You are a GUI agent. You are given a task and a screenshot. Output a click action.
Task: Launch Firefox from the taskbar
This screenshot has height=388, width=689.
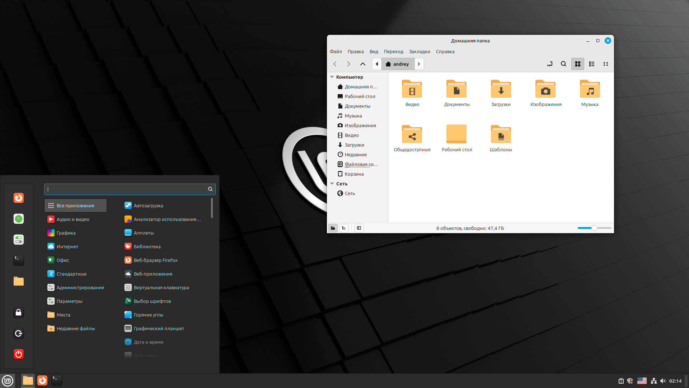(x=42, y=380)
